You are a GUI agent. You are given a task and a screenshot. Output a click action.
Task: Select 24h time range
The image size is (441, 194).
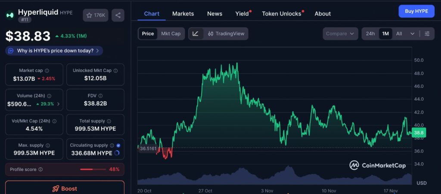pyautogui.click(x=370, y=34)
